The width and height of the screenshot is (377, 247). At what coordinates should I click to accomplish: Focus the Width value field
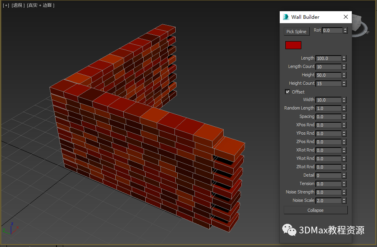coord(329,100)
